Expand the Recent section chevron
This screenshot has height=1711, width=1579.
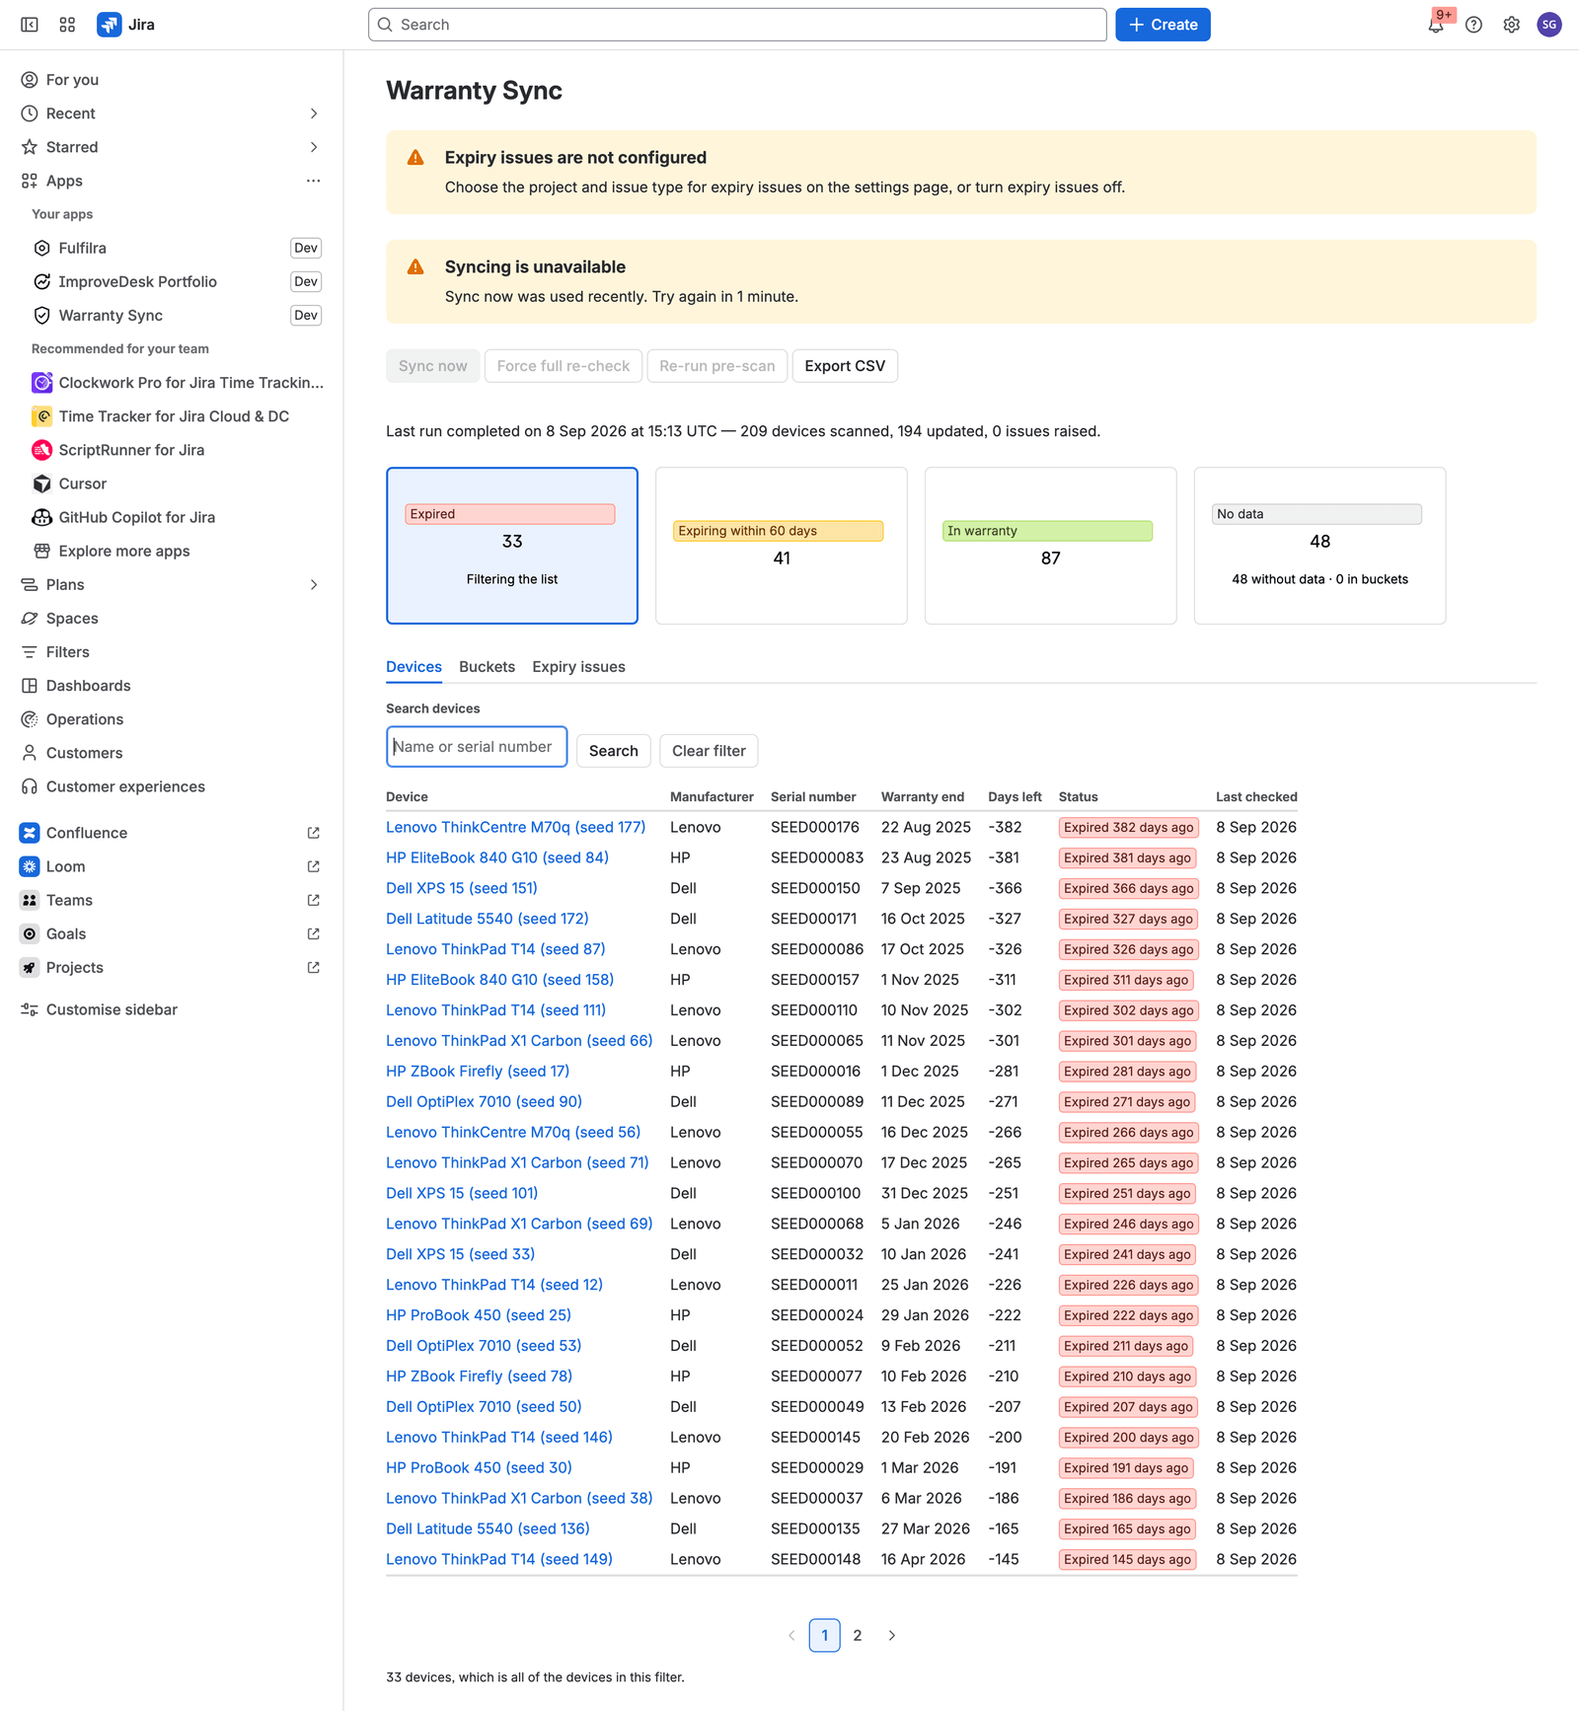(x=314, y=113)
